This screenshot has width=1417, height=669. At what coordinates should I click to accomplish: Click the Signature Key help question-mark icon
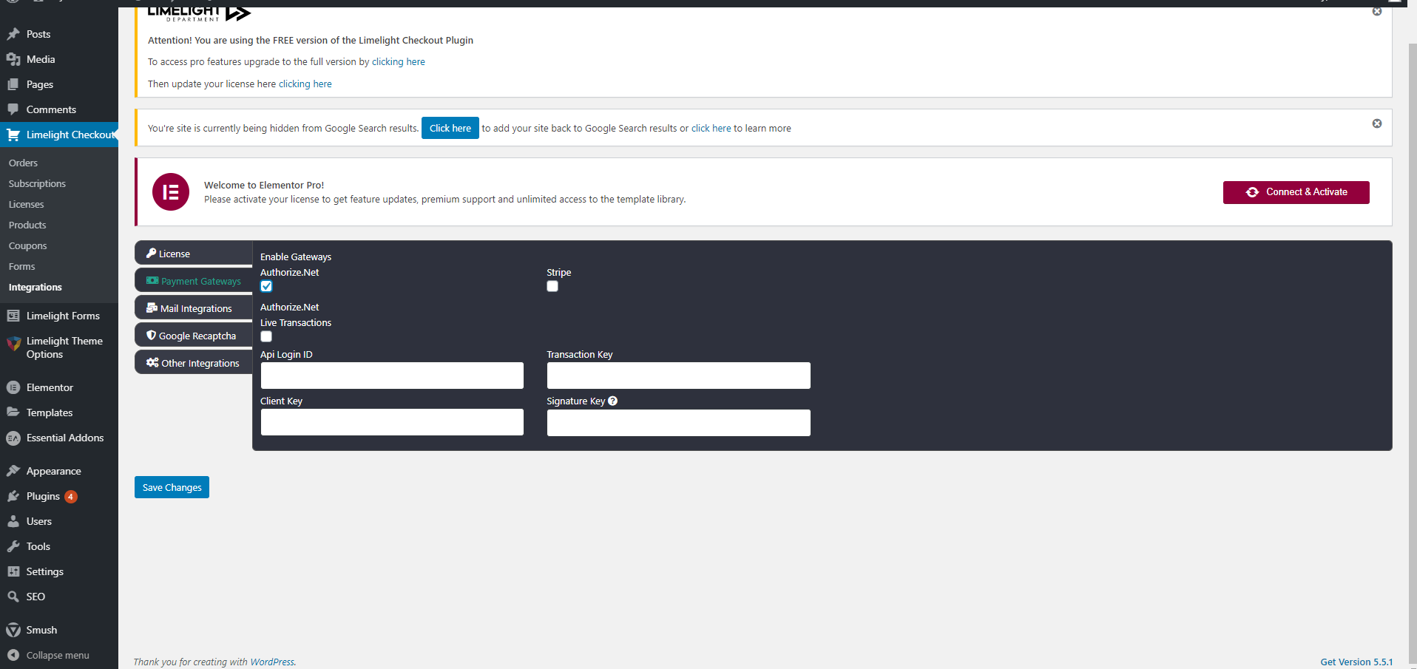(x=612, y=401)
